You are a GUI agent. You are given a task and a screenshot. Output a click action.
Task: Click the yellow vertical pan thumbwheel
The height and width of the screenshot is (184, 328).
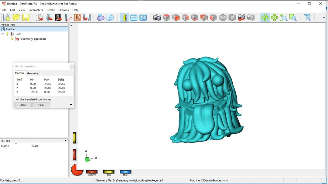pos(74,138)
